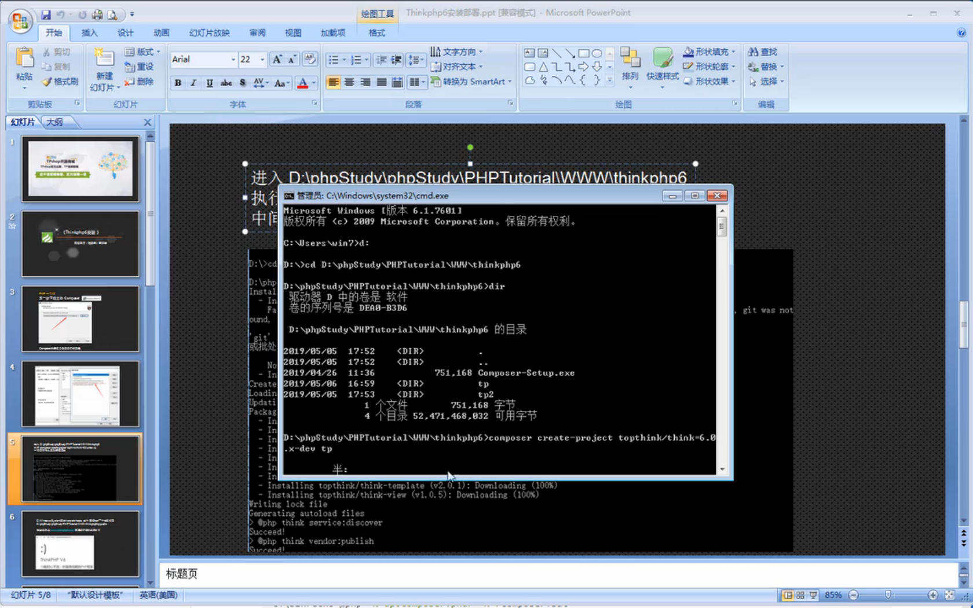
Task: Open the font name combo box
Action: pyautogui.click(x=203, y=59)
